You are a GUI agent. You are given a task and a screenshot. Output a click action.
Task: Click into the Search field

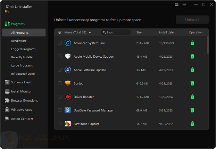(116, 32)
